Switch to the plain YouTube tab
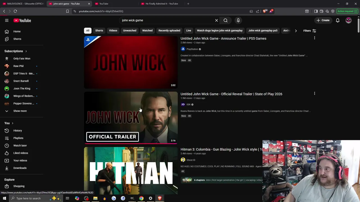This screenshot has height=202, width=360. (x=115, y=4)
